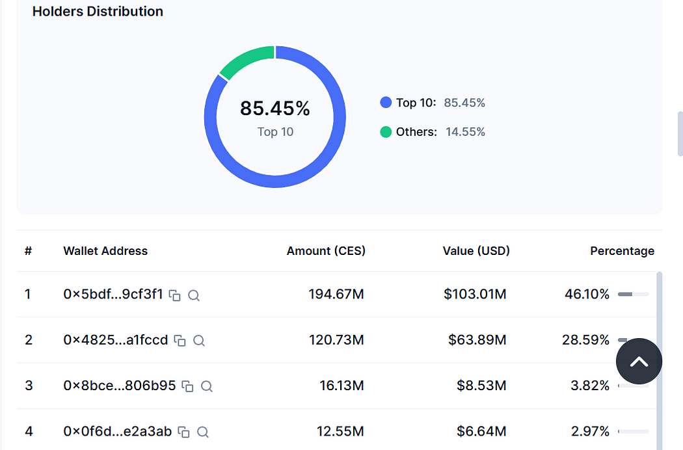This screenshot has height=450, width=683.
Task: Copy wallet address 0x4825...a1fccd
Action: pyautogui.click(x=180, y=341)
